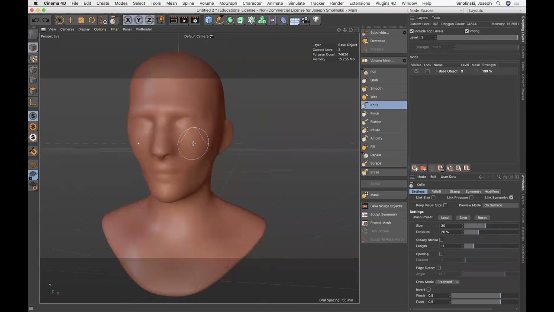Viewport: 554px width, 312px height.
Task: Switch to the Stamp tab
Action: click(x=455, y=192)
